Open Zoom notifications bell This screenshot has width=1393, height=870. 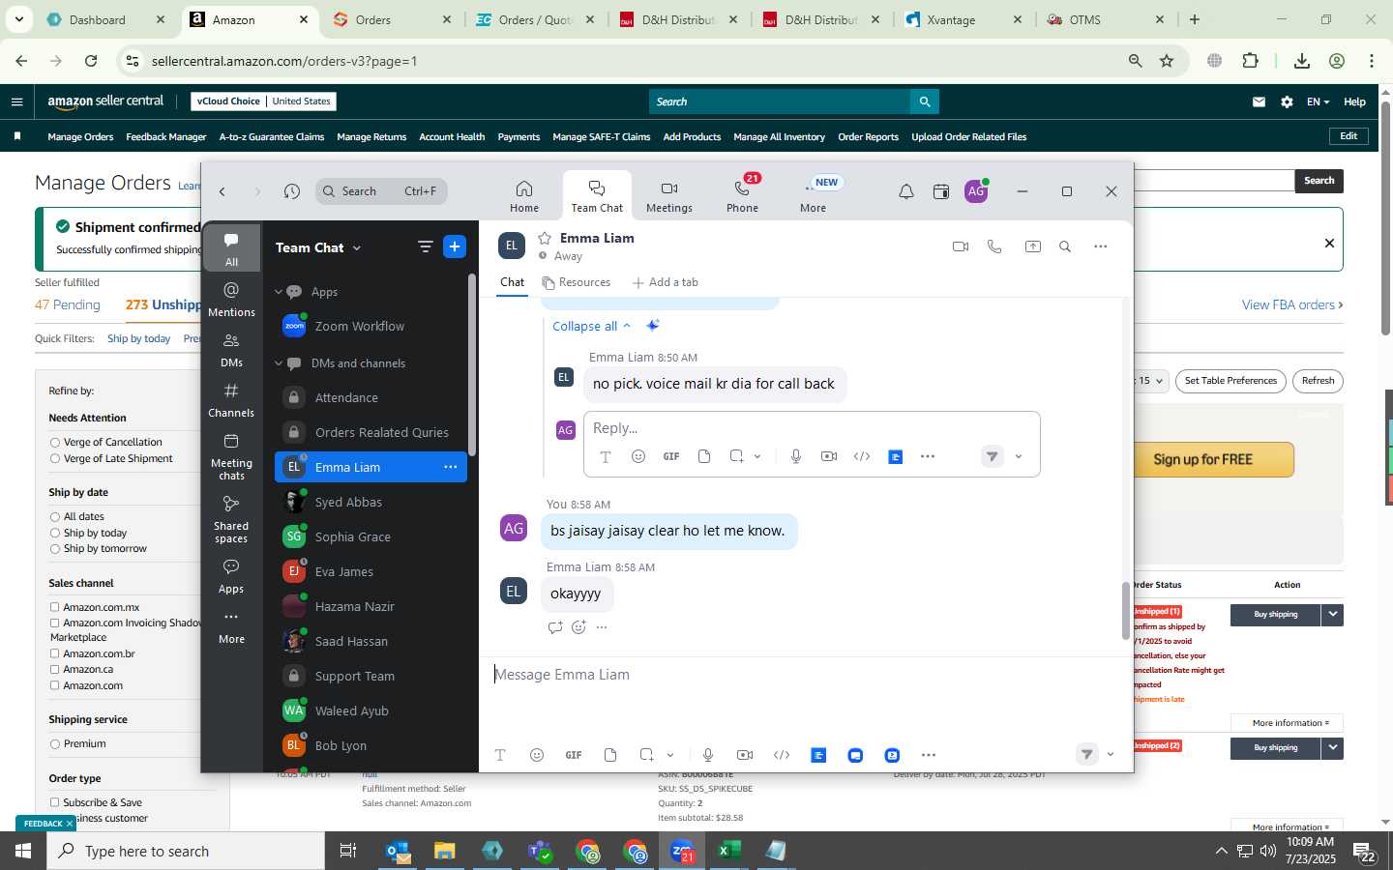906,191
